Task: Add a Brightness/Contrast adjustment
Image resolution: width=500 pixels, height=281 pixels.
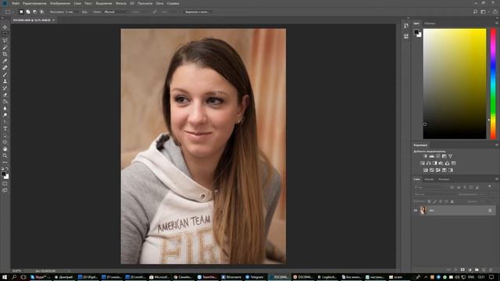Action: [x=425, y=156]
